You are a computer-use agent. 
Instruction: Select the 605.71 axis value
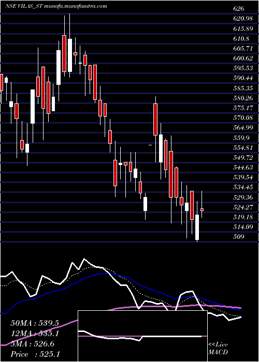click(x=243, y=49)
